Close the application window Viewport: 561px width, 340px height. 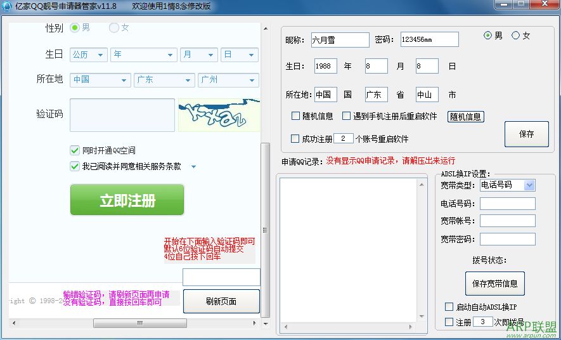[x=545, y=4]
